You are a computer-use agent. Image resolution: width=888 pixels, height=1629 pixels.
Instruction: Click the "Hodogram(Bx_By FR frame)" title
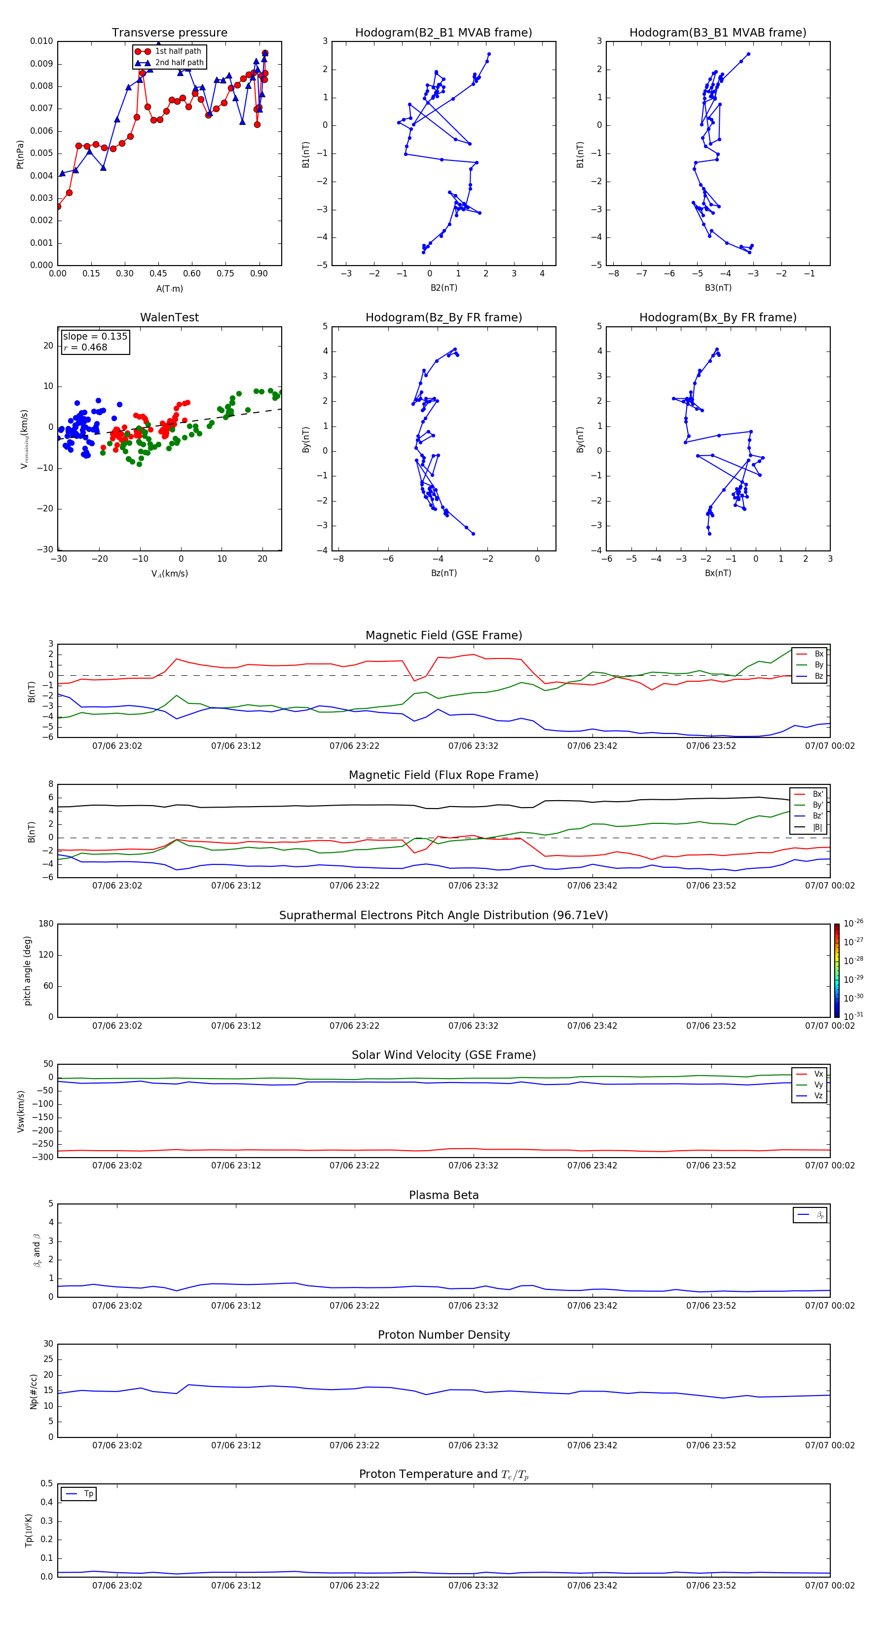click(x=718, y=317)
